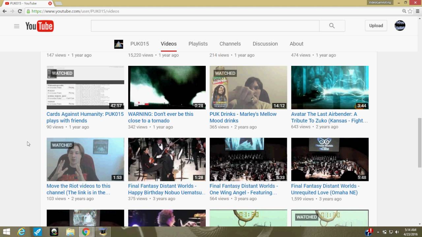Open Unrequited Love concert thumbnail
The height and width of the screenshot is (237, 422).
tap(330, 159)
